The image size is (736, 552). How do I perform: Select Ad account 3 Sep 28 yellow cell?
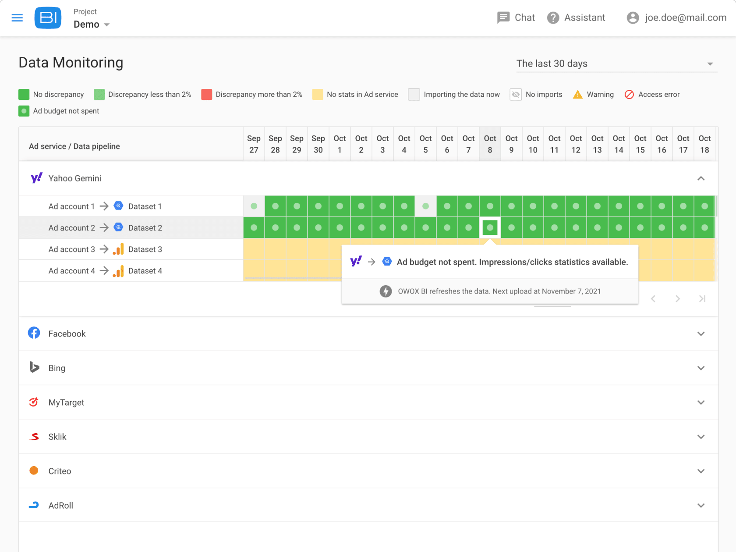pos(275,249)
